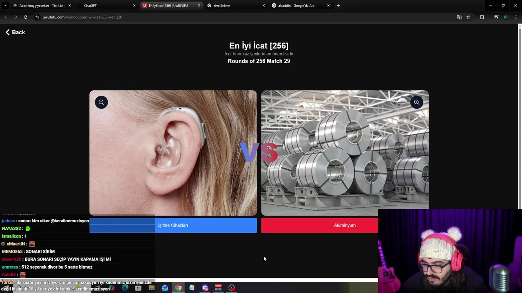This screenshot has height=293, width=522.
Task: Pick the hearing aid ear photo
Action: coord(173,153)
